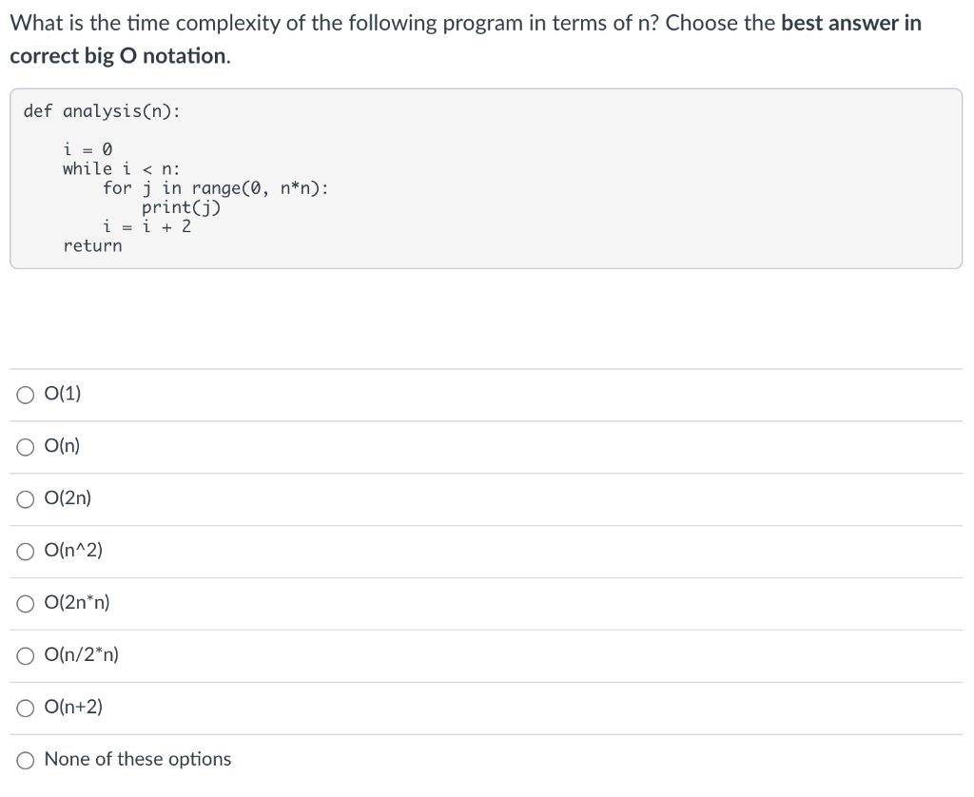Click the O(n/2*n) answer label text
The image size is (974, 797).
(82, 654)
